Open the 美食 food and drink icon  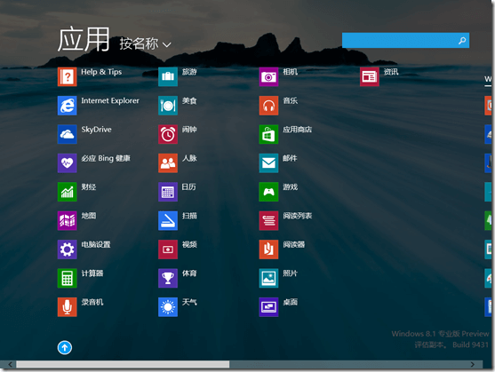[x=168, y=106]
